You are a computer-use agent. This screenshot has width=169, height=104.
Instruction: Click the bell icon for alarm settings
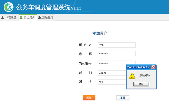pos(3,18)
